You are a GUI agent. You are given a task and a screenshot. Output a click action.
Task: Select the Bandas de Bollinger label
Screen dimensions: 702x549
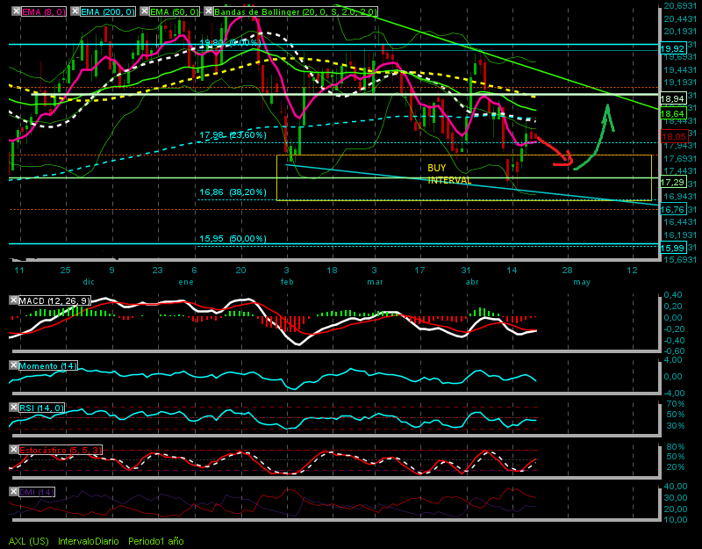[x=296, y=12]
